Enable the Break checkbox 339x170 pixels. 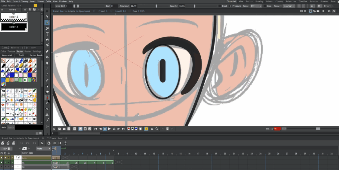point(220,6)
